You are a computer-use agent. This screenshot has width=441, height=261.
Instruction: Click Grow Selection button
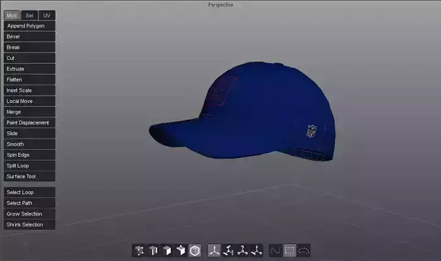[x=29, y=214]
